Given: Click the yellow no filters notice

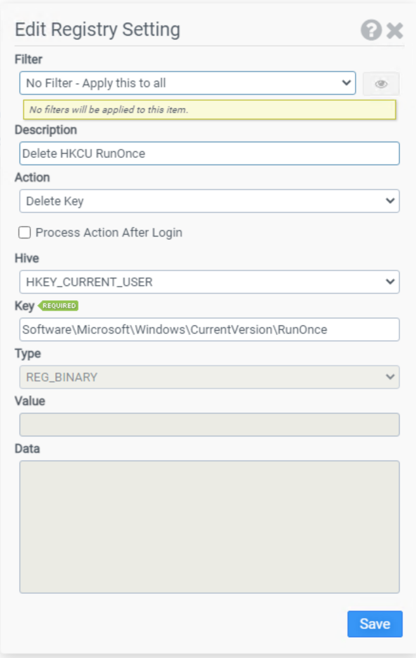Looking at the screenshot, I should pos(209,110).
